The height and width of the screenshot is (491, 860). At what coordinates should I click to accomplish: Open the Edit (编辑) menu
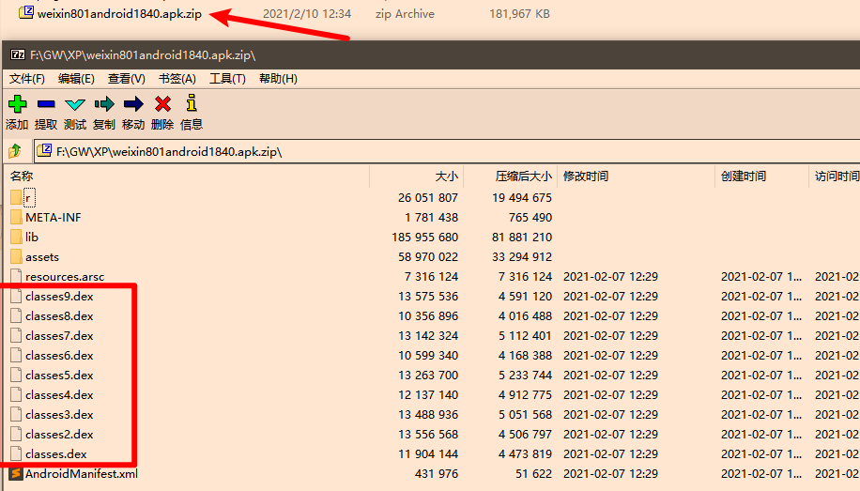76,79
